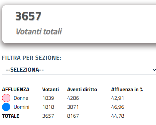Select the Uomini row label
Screen dimensions: 156x125
point(21,107)
